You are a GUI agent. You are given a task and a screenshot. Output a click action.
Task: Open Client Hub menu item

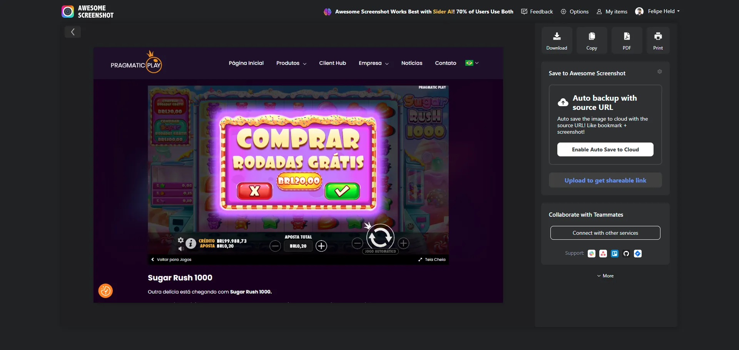coord(333,63)
